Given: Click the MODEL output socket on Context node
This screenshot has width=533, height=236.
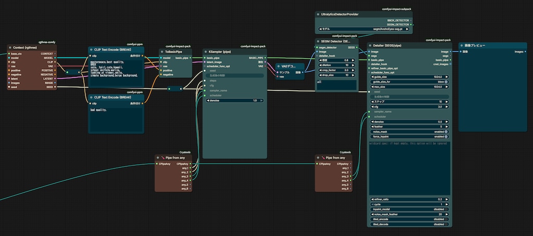Looking at the screenshot, I should (55, 58).
